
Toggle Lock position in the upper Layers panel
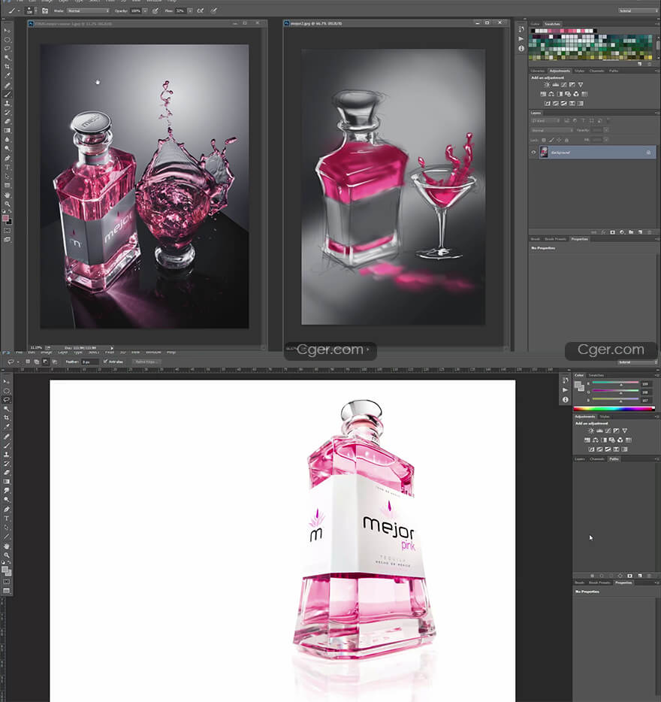[559, 140]
